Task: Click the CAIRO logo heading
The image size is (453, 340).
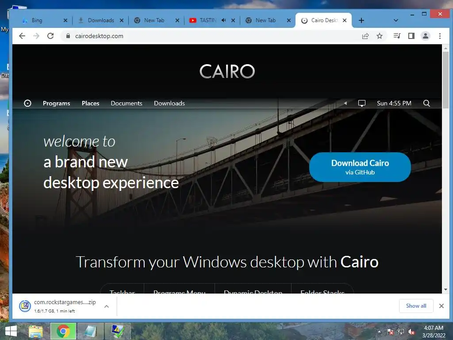Action: click(x=227, y=71)
